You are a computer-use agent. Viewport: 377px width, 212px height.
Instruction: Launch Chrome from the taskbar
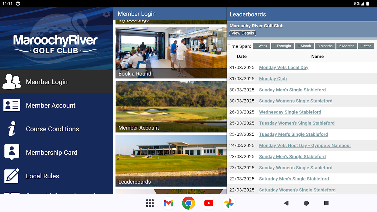[188, 203]
